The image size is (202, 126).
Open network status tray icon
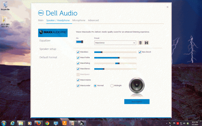pyautogui.click(x=181, y=123)
